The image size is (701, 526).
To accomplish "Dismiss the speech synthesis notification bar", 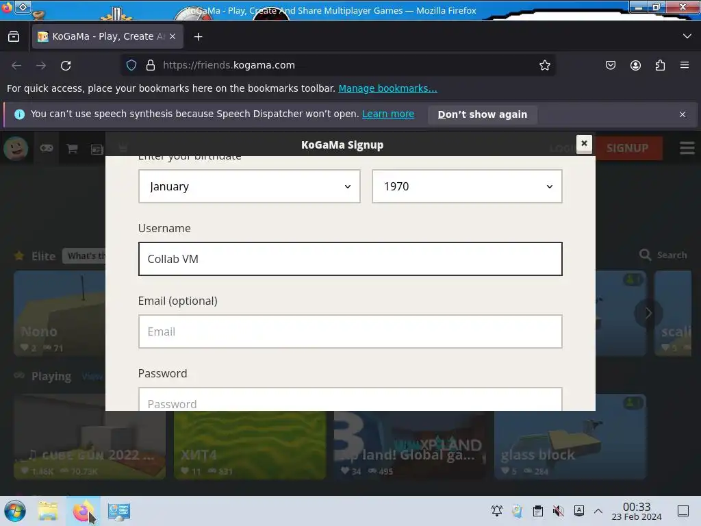I will pyautogui.click(x=683, y=114).
